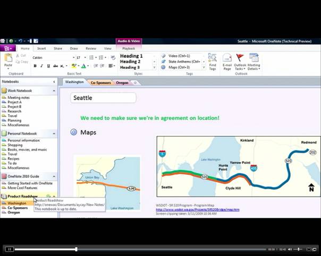Click the bulleted list icon
Viewport: 321px width, 256px height.
coord(91,58)
